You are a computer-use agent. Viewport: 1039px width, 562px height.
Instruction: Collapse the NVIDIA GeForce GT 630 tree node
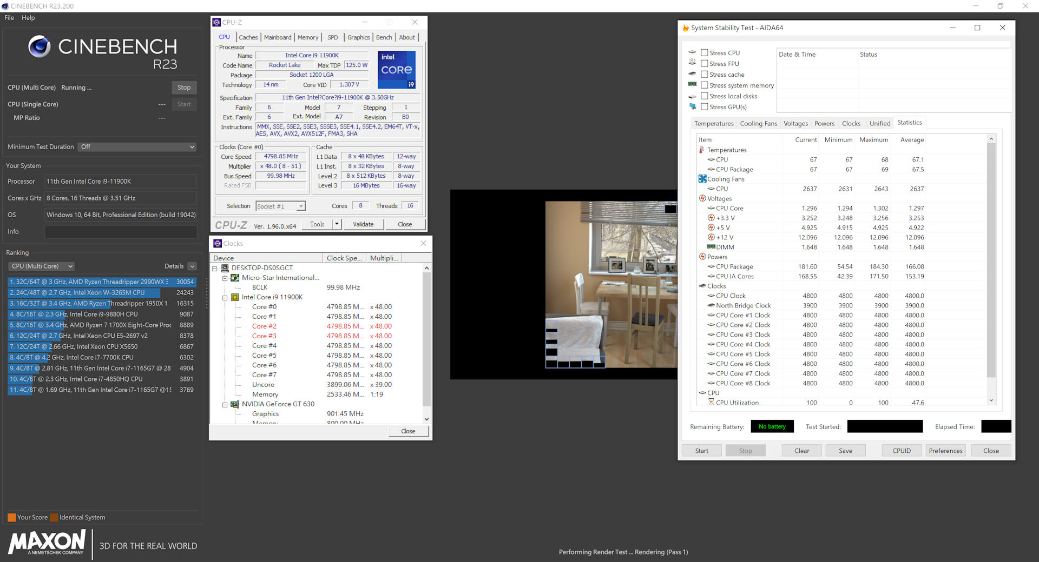pos(225,404)
